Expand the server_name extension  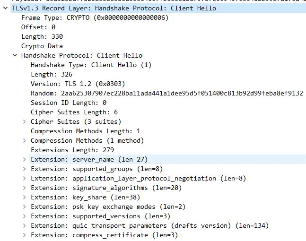click(25, 160)
